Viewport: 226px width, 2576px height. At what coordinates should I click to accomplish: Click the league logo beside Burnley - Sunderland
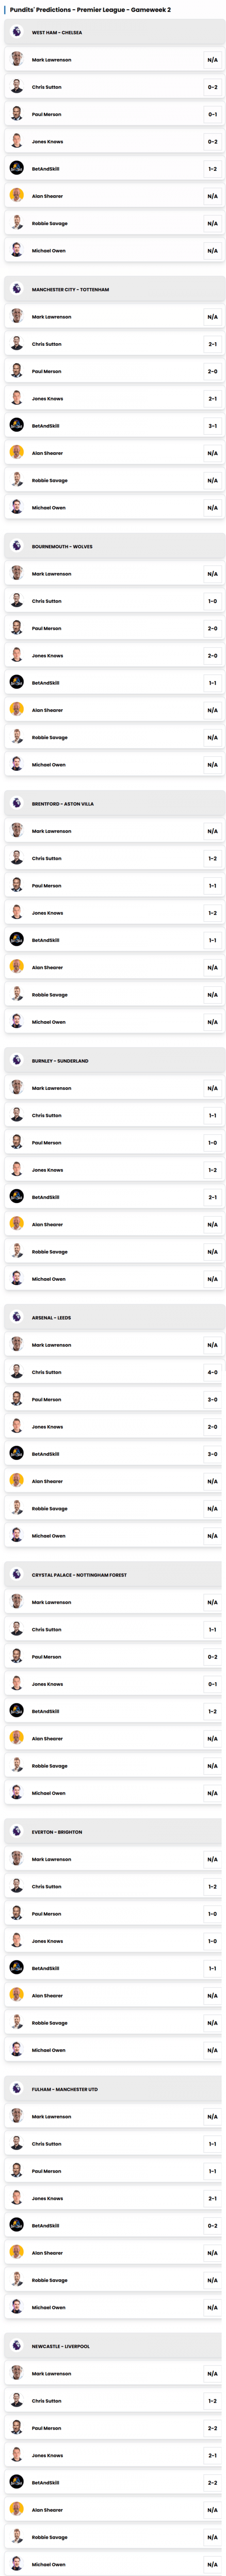(16, 1060)
